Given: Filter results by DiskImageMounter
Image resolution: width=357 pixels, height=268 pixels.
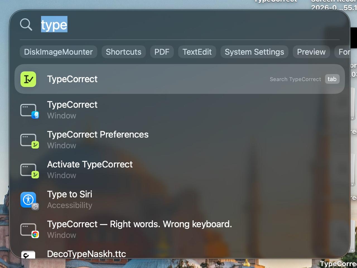Looking at the screenshot, I should click(x=58, y=52).
